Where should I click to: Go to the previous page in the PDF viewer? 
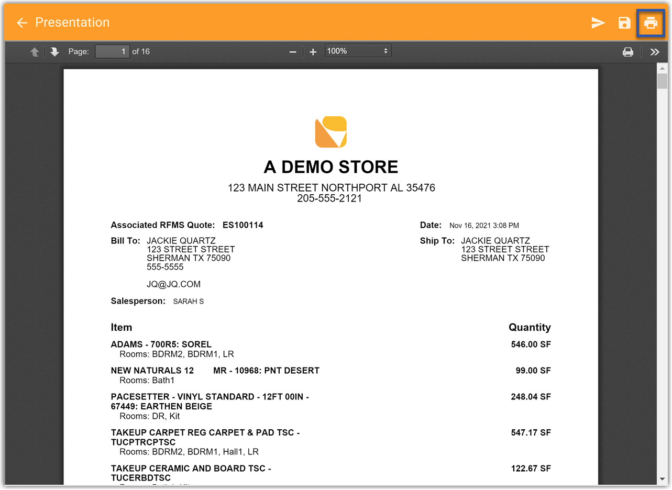[35, 52]
